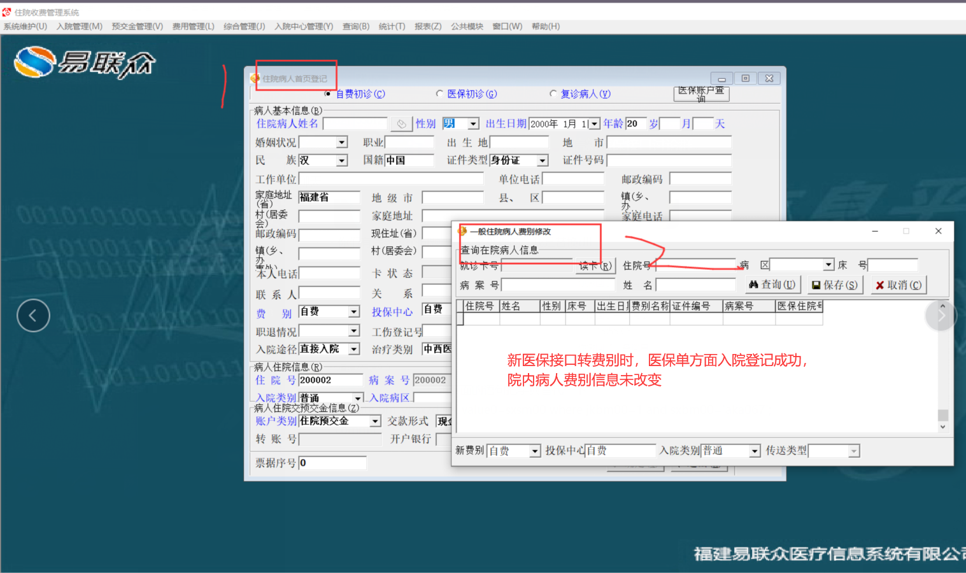Open the 性别 dropdown
The image size is (966, 573).
[x=473, y=124]
